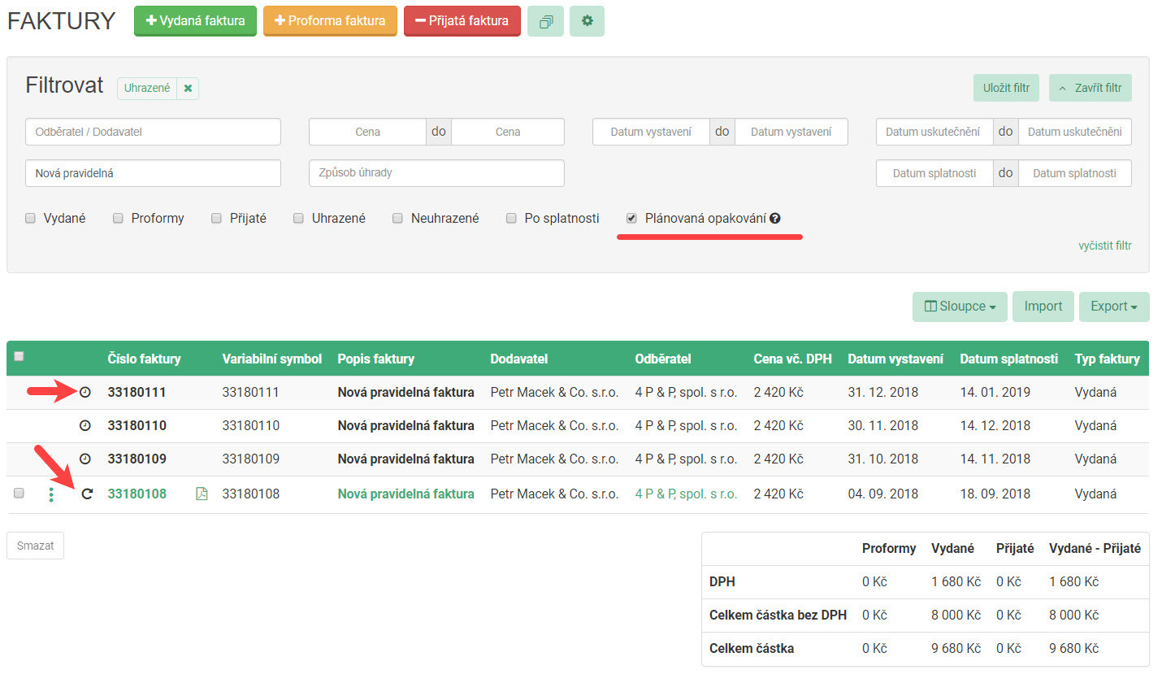Viewport: 1162px width, 683px height.
Task: Click the copy/duplicate icon next to Přijatá faktura
Action: 545,21
